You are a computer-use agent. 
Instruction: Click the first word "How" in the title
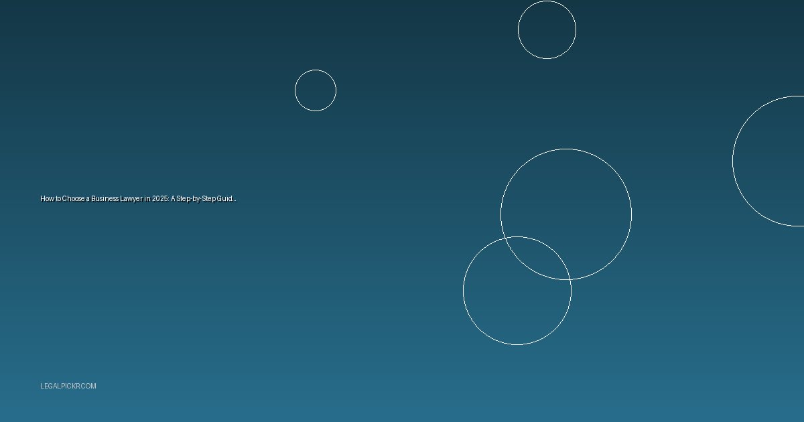46,199
